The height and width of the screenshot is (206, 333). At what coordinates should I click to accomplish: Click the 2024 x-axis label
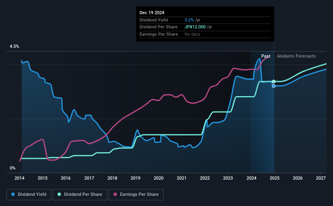251,178
